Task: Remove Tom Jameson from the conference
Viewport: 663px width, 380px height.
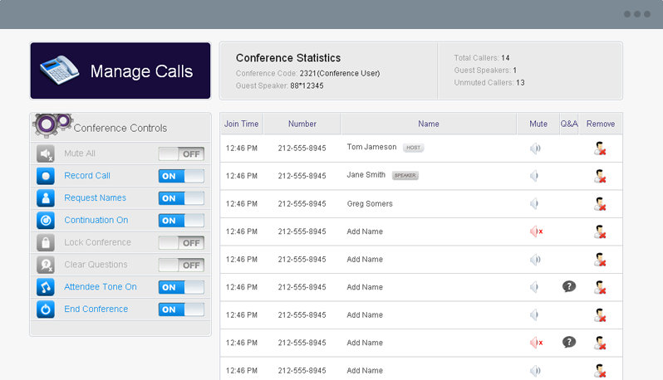Action: [600, 149]
